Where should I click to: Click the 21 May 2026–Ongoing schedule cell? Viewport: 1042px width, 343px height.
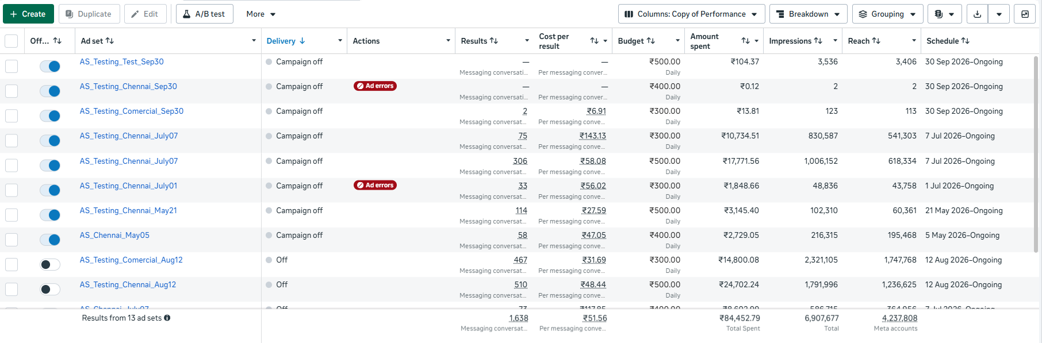point(964,210)
